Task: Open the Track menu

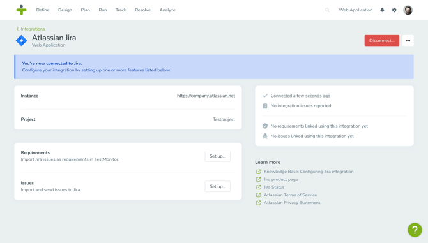Action: pos(121,10)
